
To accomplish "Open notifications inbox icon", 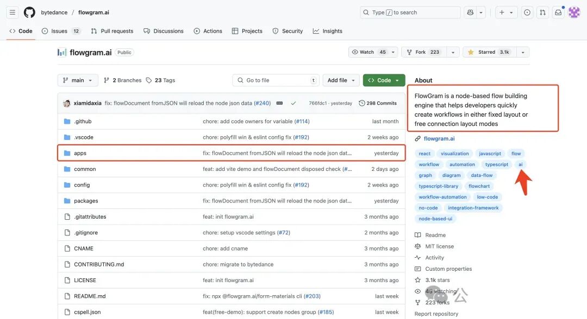I will [558, 12].
